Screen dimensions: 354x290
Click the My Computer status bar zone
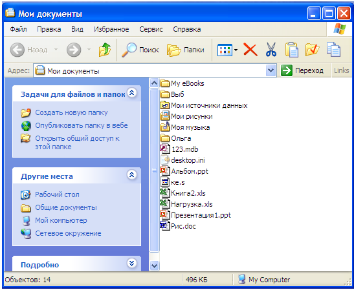(264, 280)
